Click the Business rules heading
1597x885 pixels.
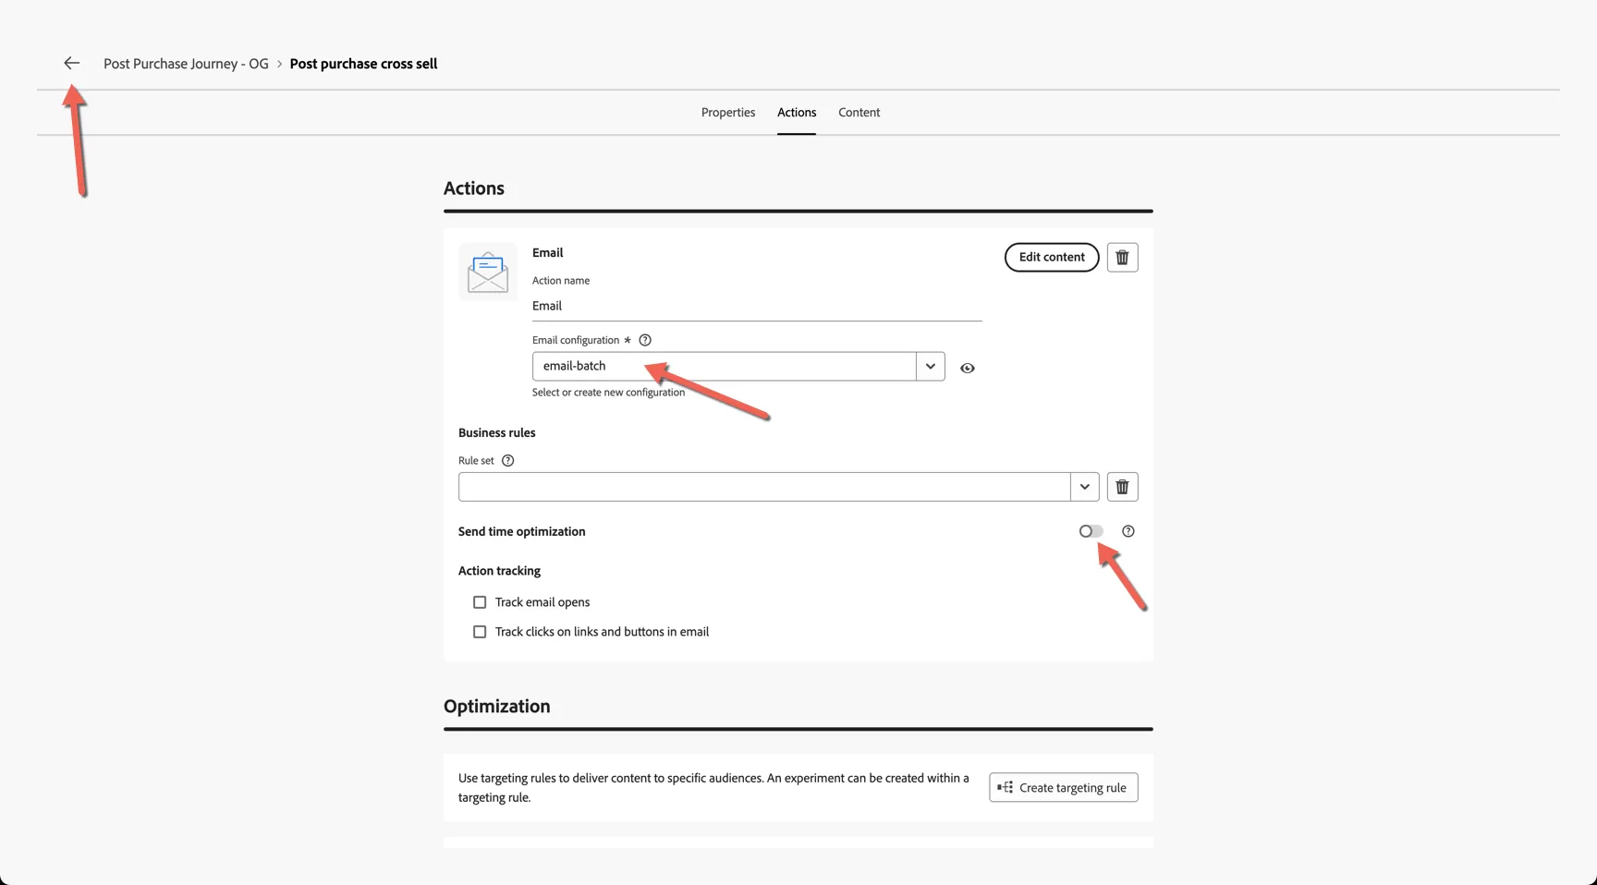[496, 432]
